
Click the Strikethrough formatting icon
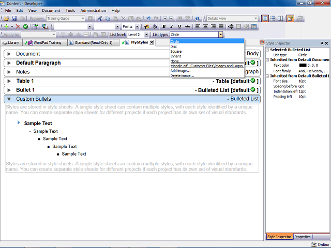187,26
